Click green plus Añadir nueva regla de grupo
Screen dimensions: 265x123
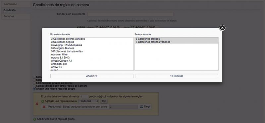(x=34, y=119)
